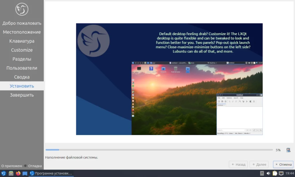The height and width of the screenshot is (177, 295).
Task: Switch to 'Программа установки' taskbar window
Action: point(51,173)
